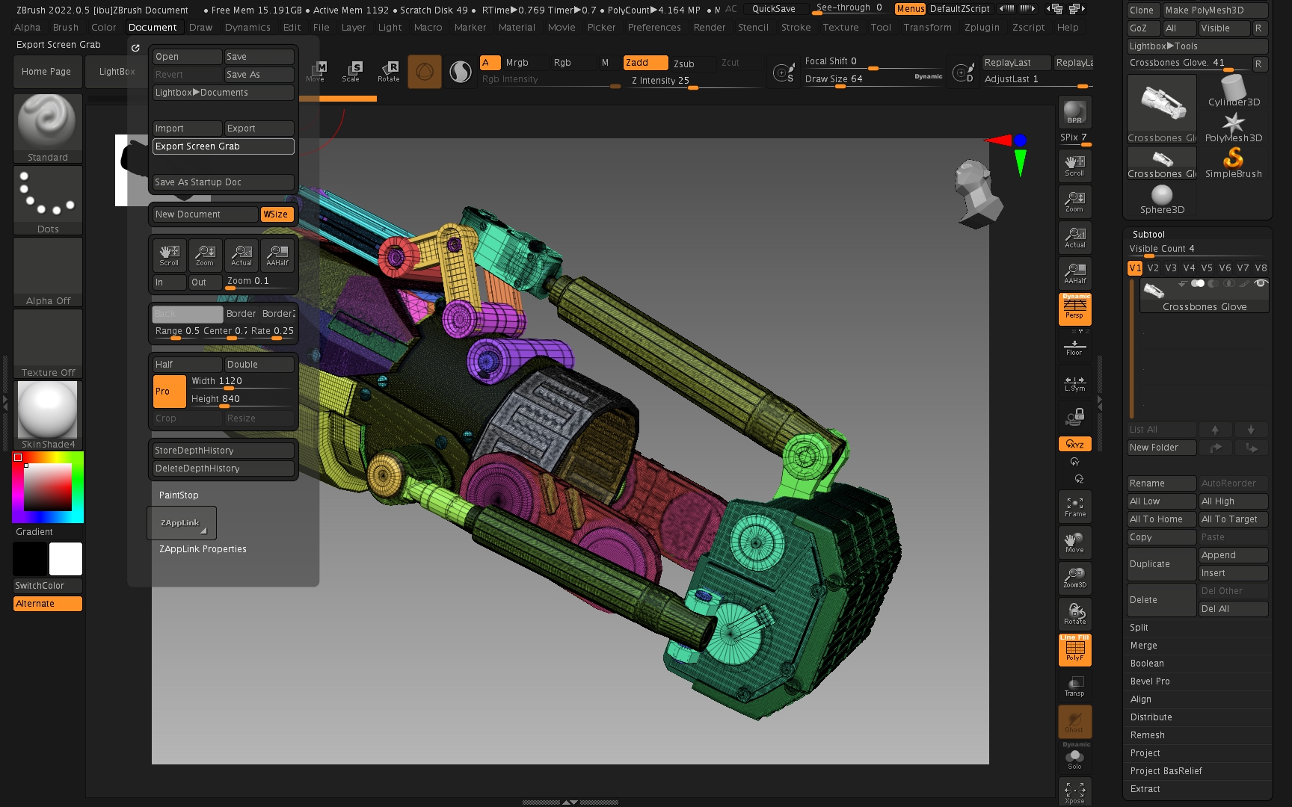
Task: Click the Frame icon in the right shelf
Action: click(1074, 507)
